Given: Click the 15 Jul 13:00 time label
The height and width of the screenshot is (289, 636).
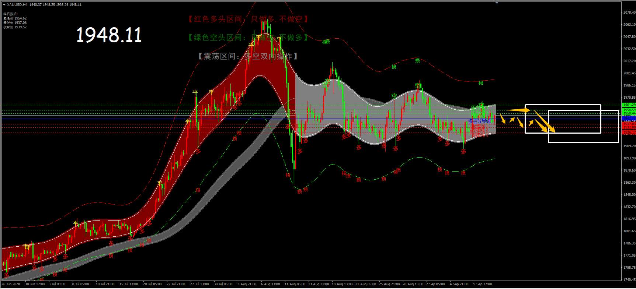Looking at the screenshot, I should [x=129, y=284].
